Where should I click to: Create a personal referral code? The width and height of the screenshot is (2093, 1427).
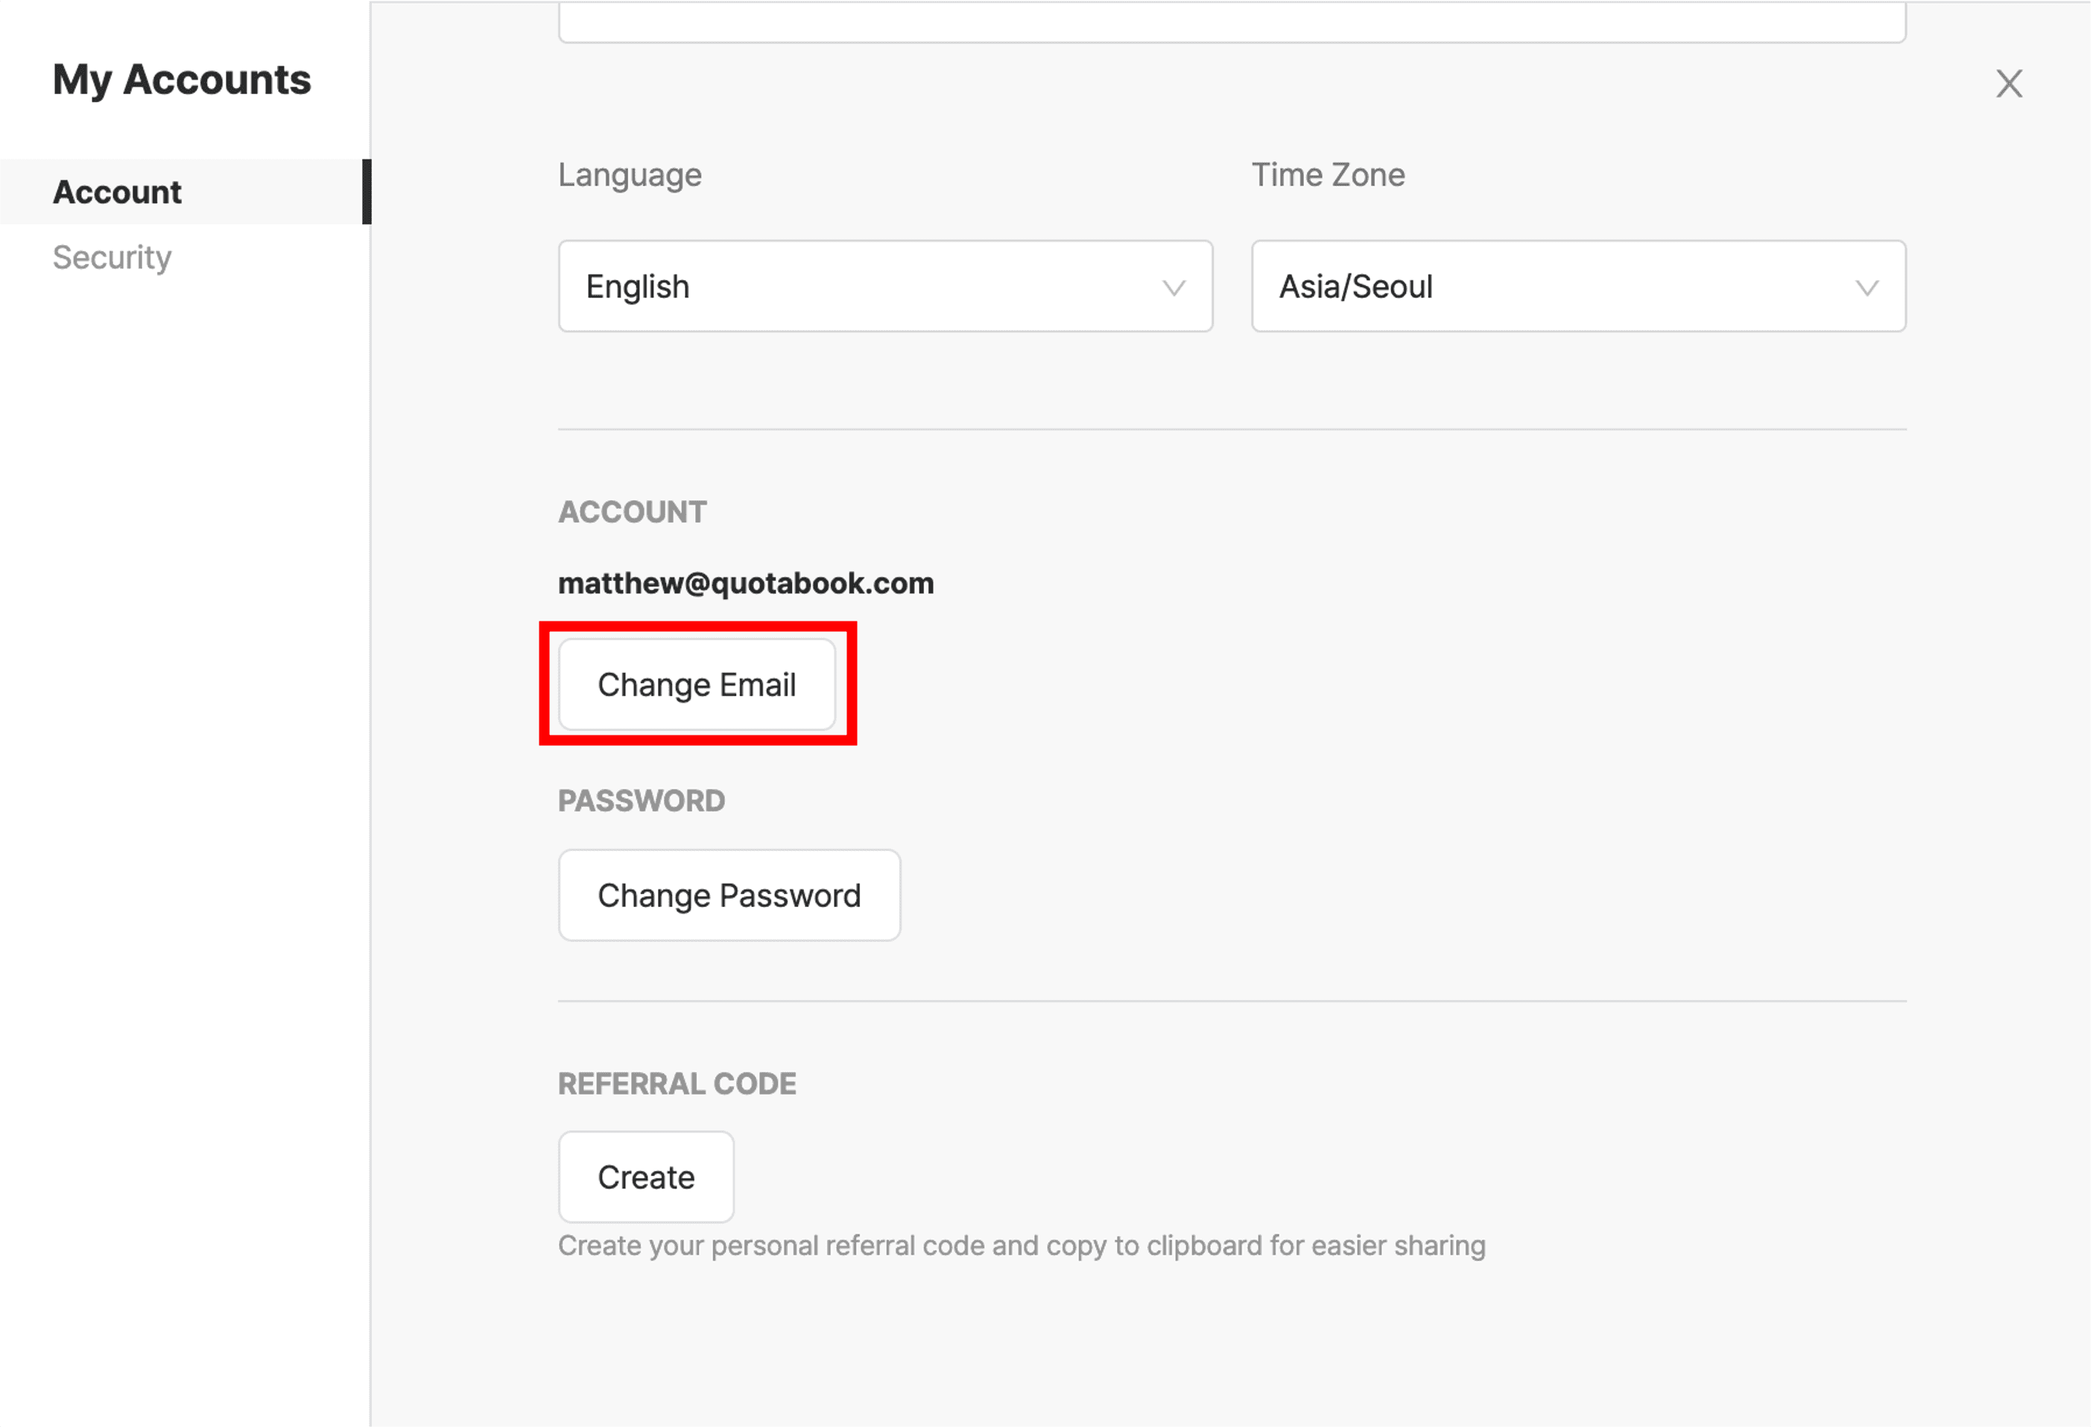646,1177
